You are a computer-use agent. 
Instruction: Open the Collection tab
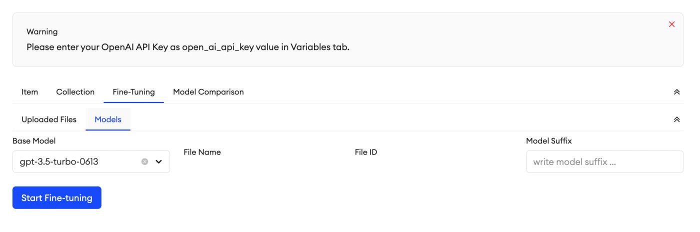tap(75, 92)
